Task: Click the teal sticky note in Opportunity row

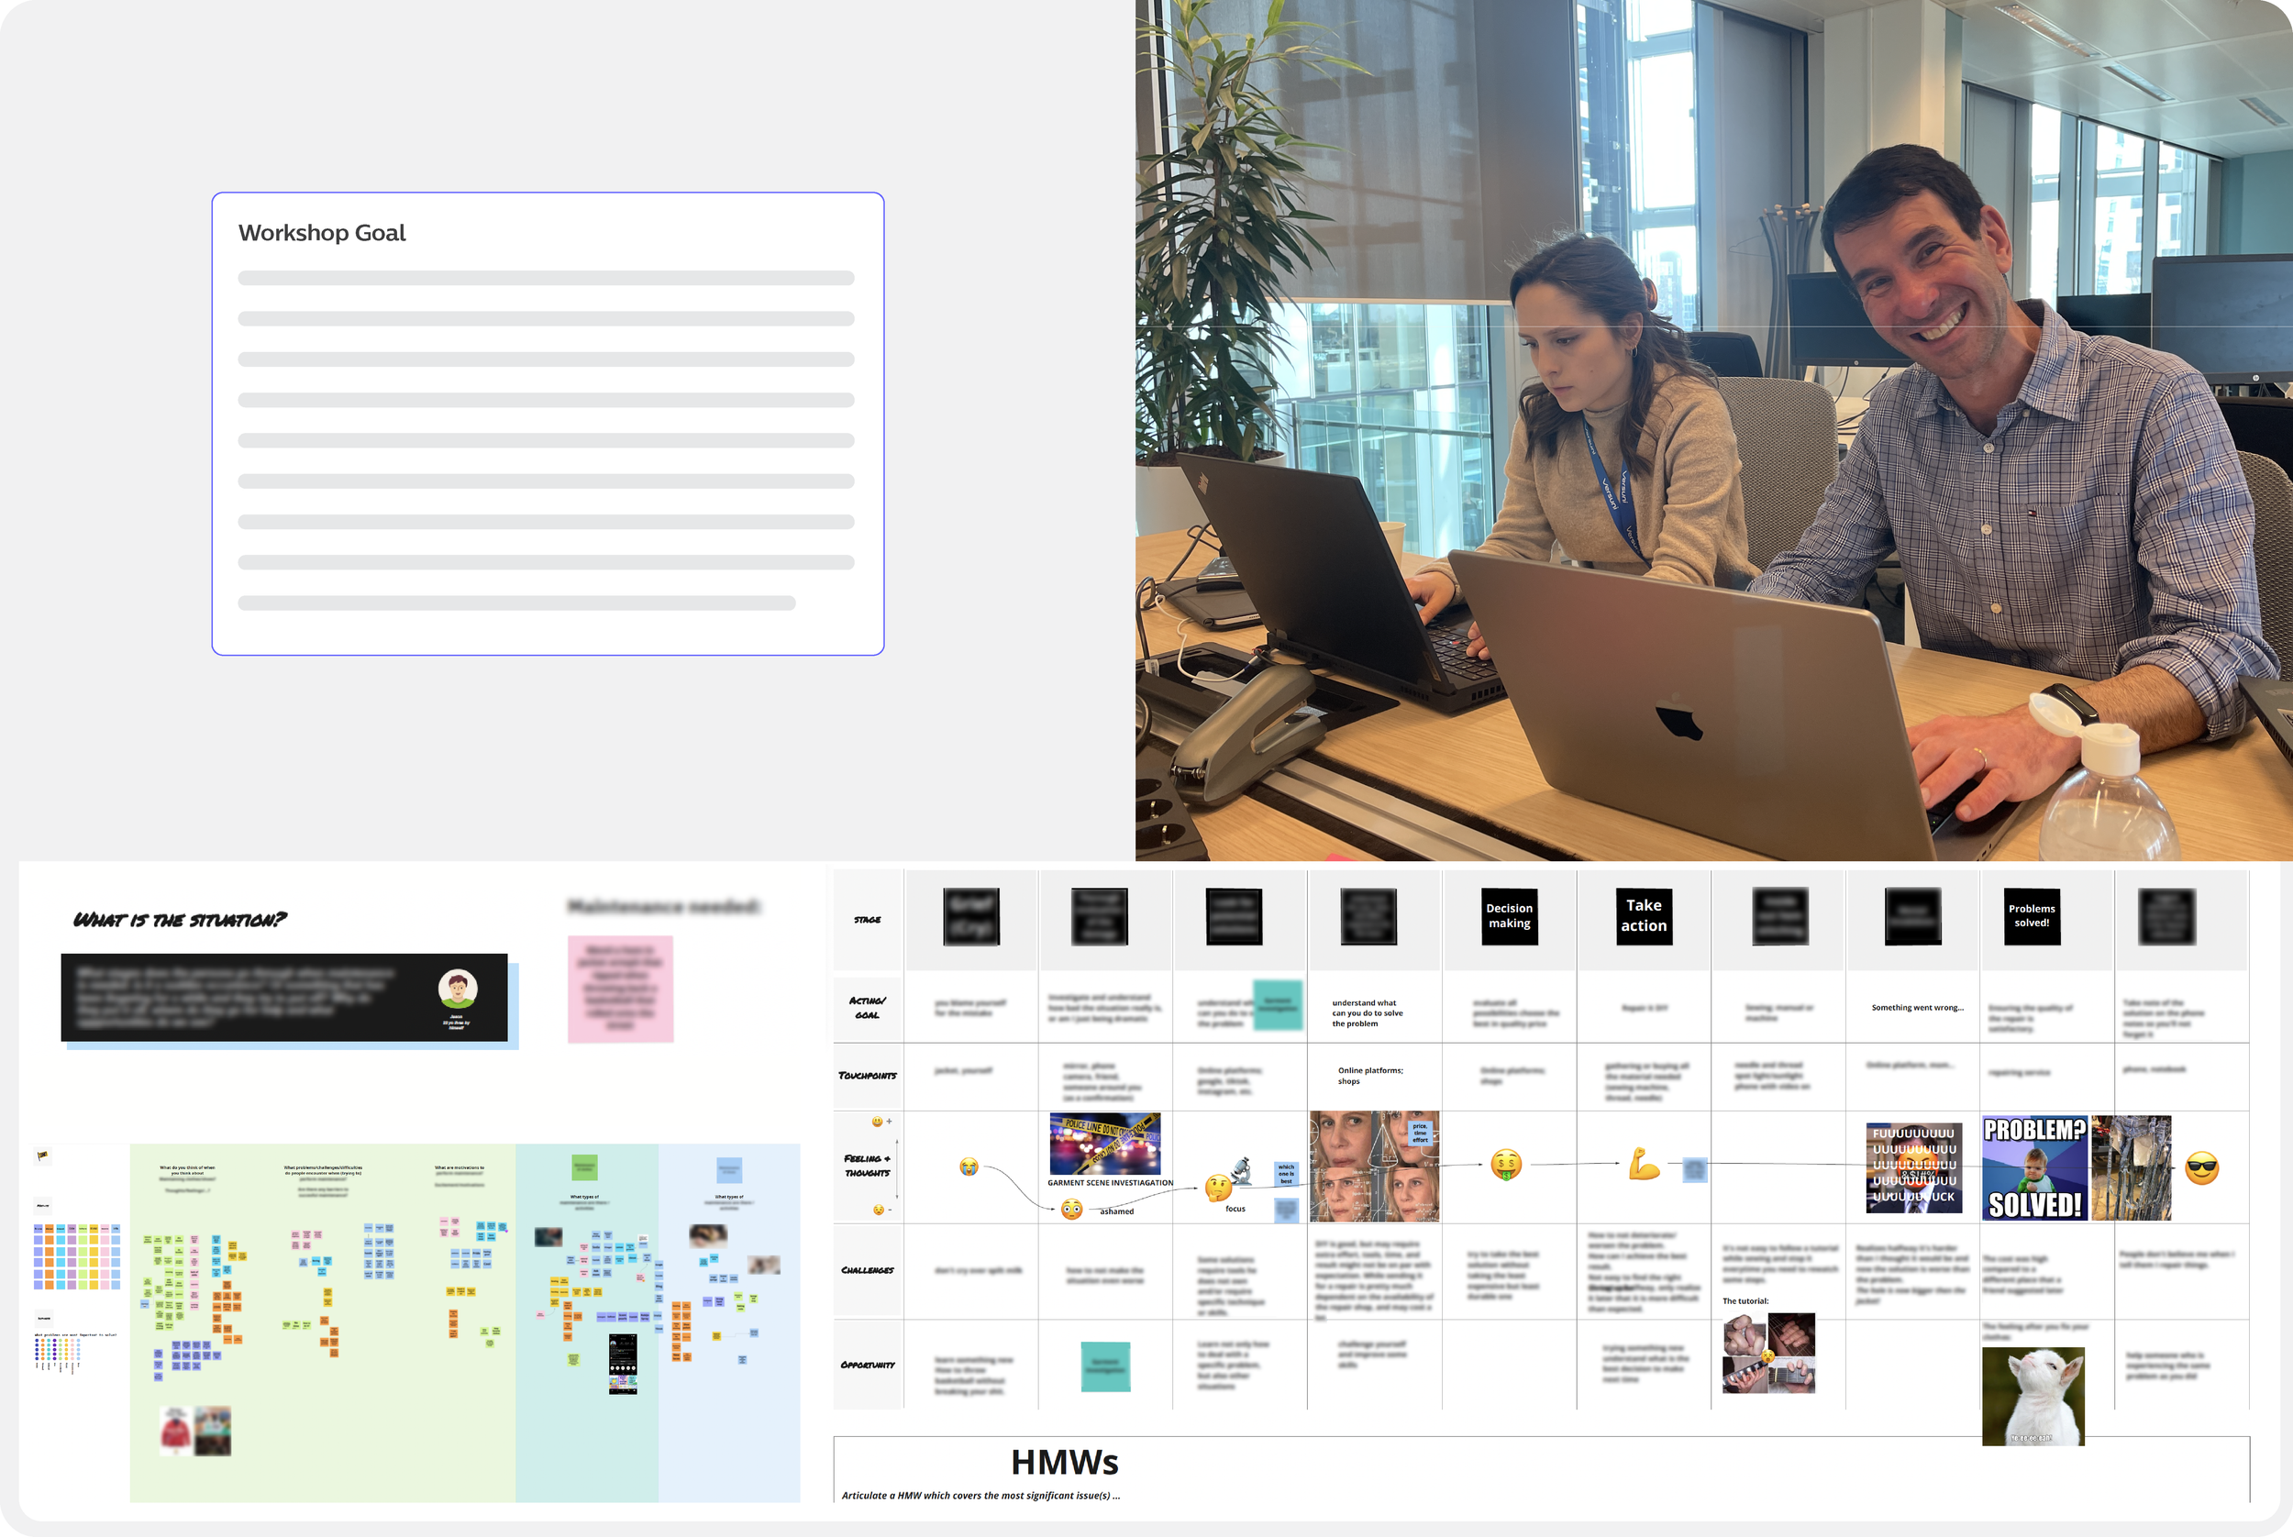Action: (1105, 1366)
